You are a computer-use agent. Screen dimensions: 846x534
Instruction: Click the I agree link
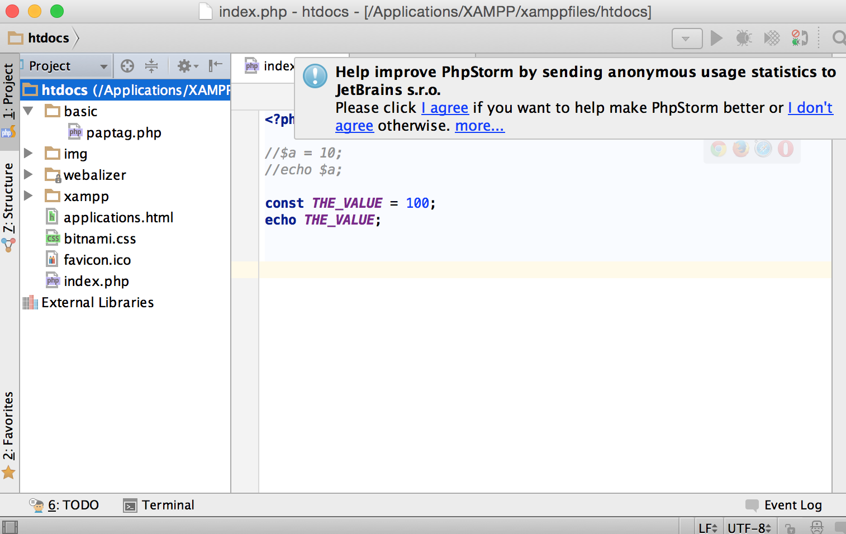pos(445,108)
